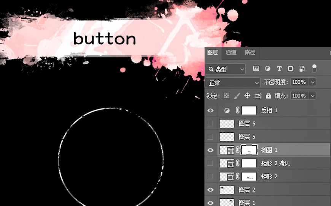Select the layer named 图层 5

(x=247, y=137)
